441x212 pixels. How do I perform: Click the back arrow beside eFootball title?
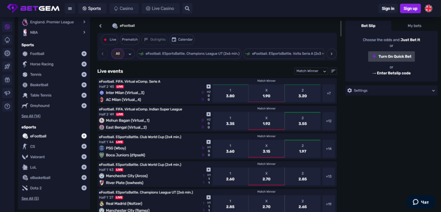pos(100,26)
